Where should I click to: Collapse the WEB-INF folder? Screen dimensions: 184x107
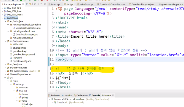point(14,91)
